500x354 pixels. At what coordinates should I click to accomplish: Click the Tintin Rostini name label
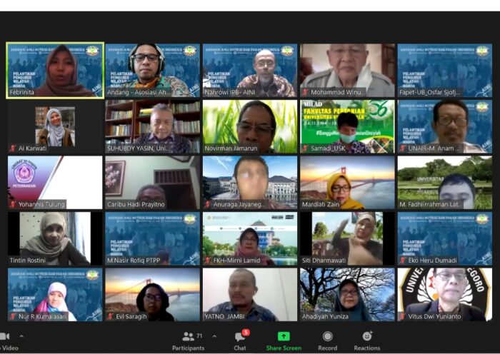(x=30, y=261)
